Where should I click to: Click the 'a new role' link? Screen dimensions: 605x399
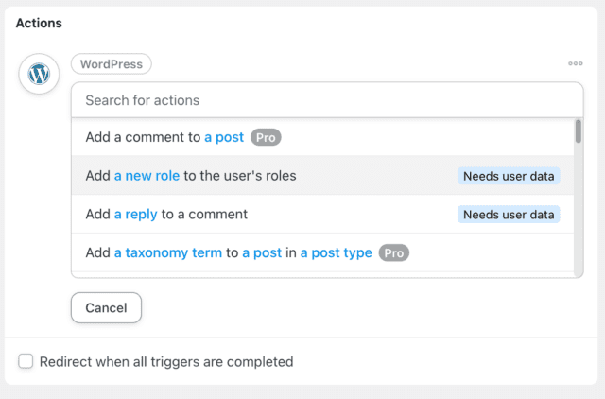pos(147,176)
